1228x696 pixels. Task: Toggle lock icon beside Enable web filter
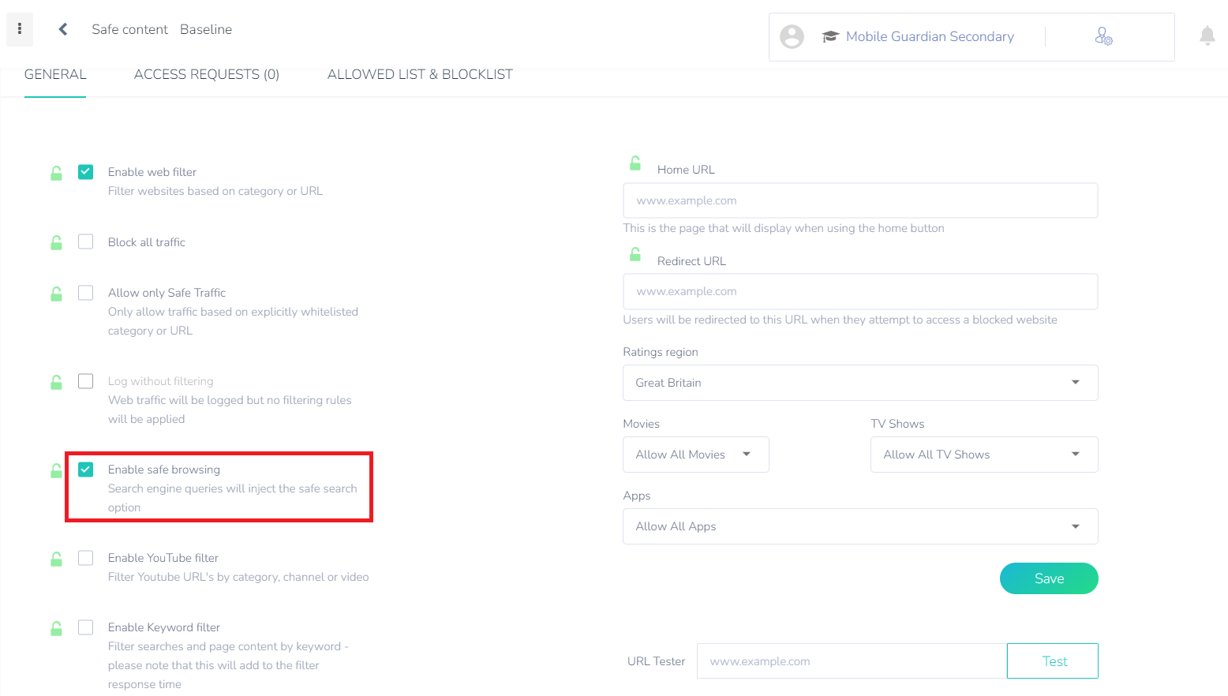(57, 173)
